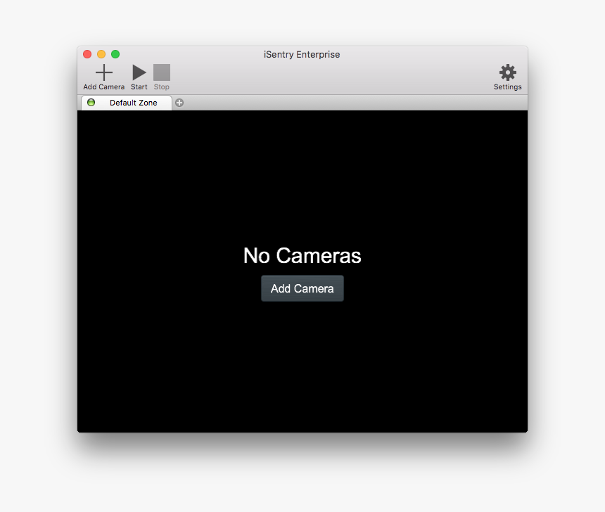Maximize the window using the green button
The image size is (605, 512).
click(115, 54)
